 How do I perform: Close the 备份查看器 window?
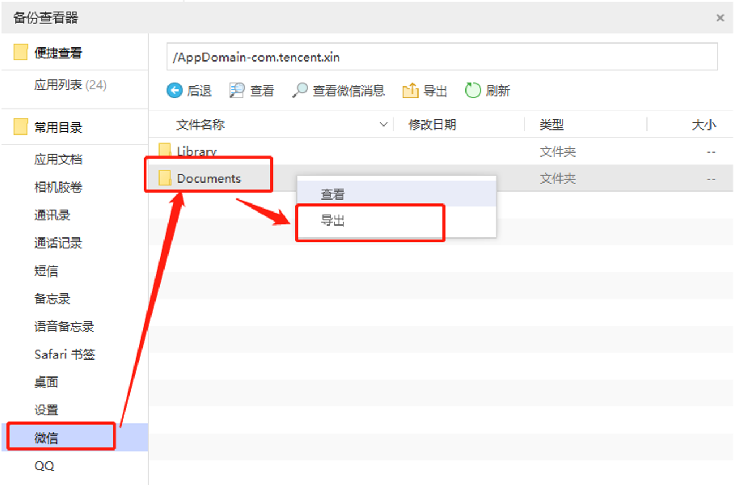pyautogui.click(x=720, y=18)
